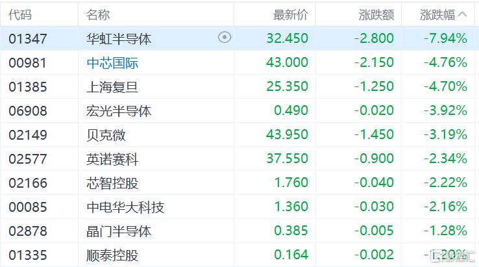Click change amount -0.020
Image resolution: width=479 pixels, height=267 pixels.
[x=374, y=110]
